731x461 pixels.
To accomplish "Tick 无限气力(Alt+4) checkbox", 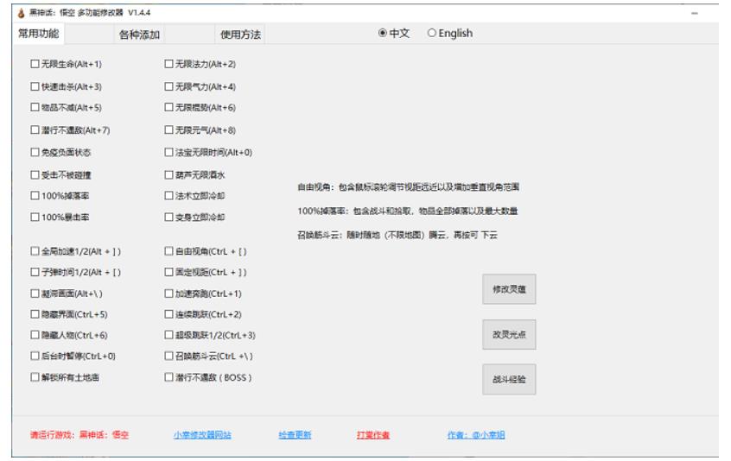I will 168,86.
